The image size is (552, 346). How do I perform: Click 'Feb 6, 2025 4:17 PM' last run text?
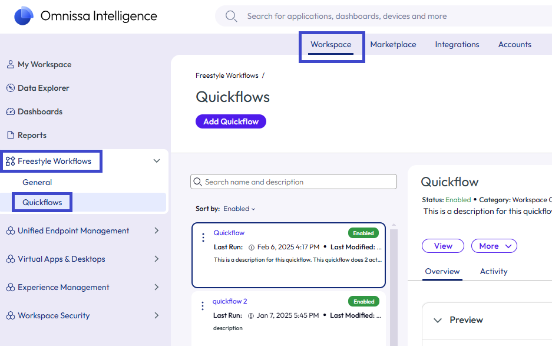point(288,248)
